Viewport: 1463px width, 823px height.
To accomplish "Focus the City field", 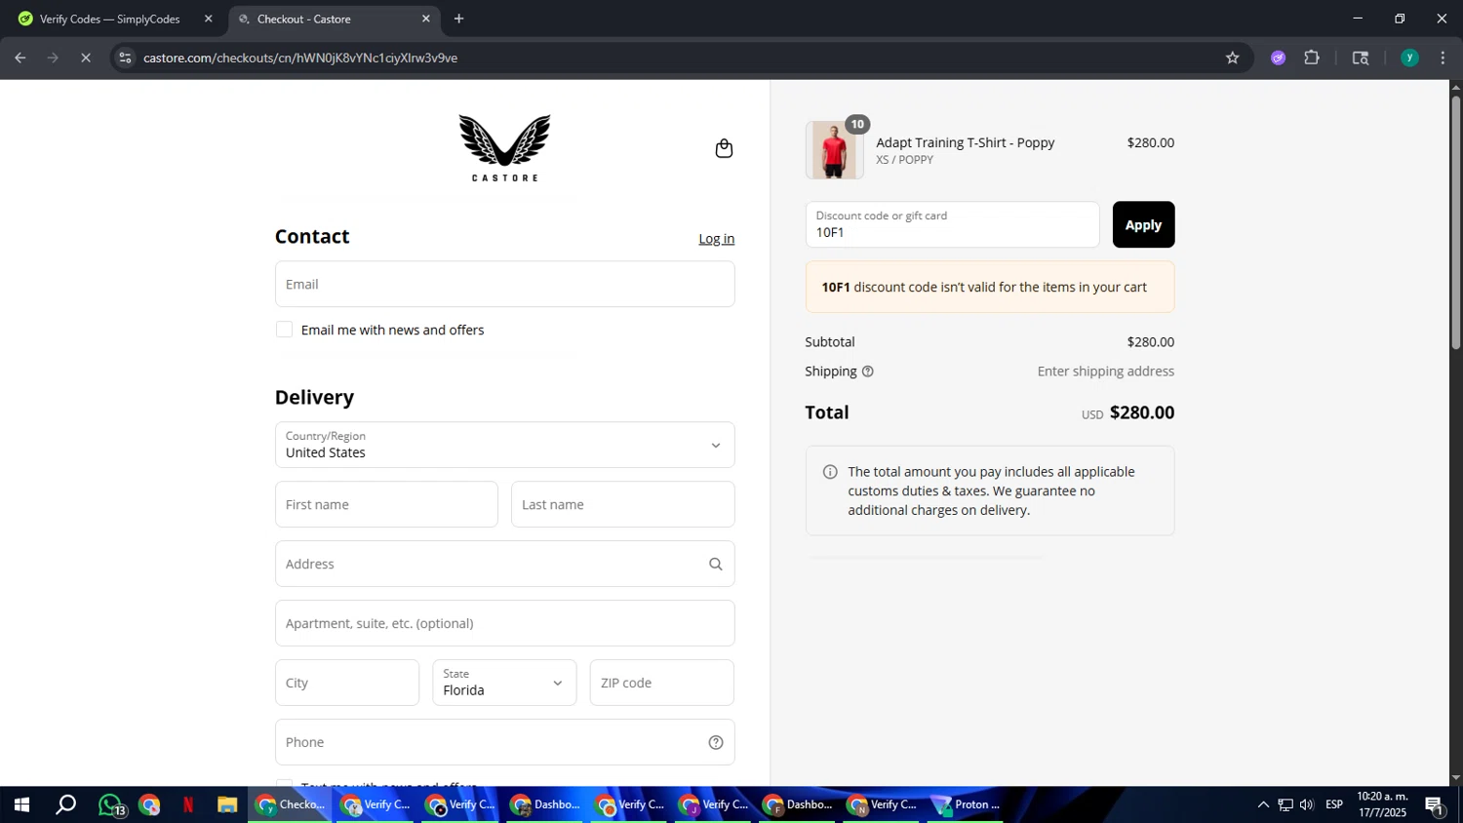I will pyautogui.click(x=347, y=683).
